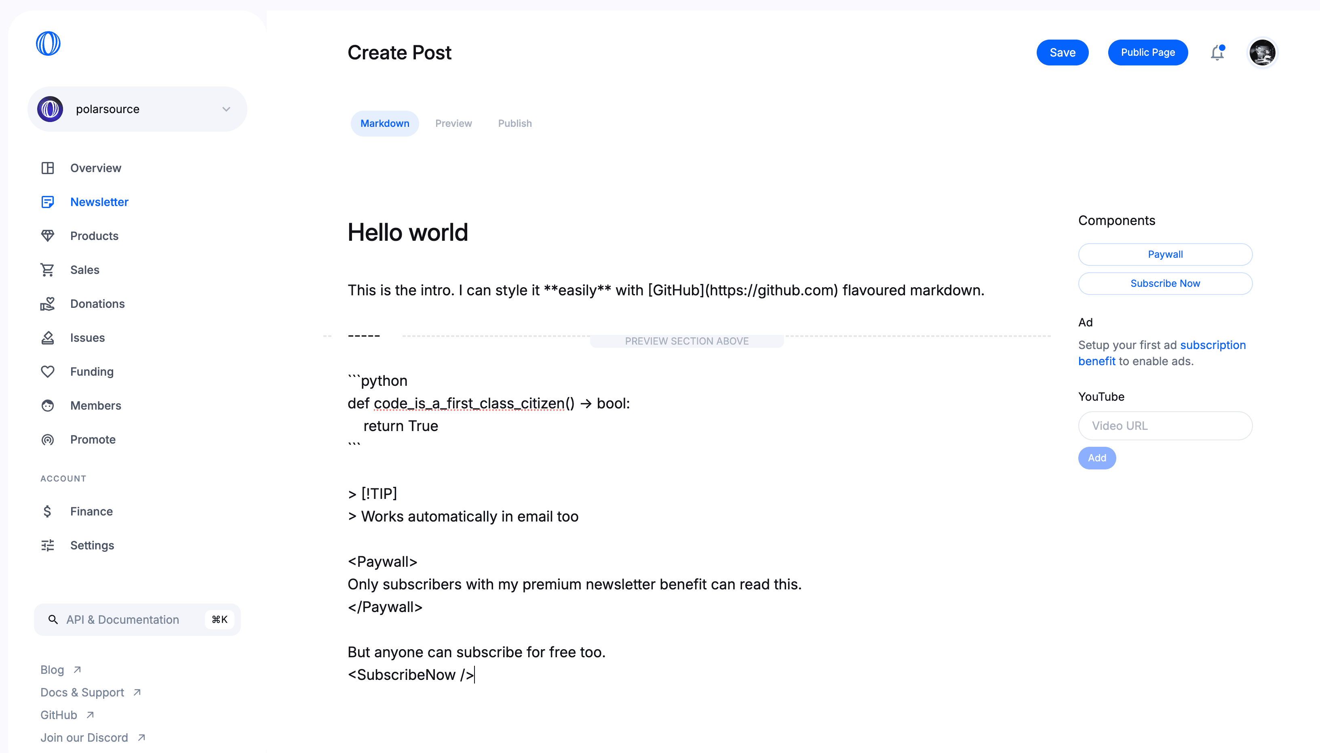Click the Blog external arrow icon
The height and width of the screenshot is (753, 1320).
(77, 670)
